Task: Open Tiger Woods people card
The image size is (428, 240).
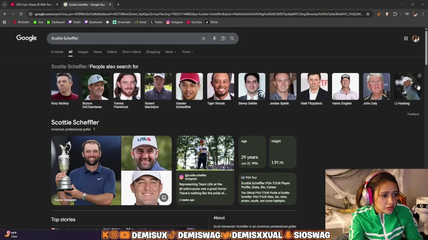Action: tap(221, 89)
